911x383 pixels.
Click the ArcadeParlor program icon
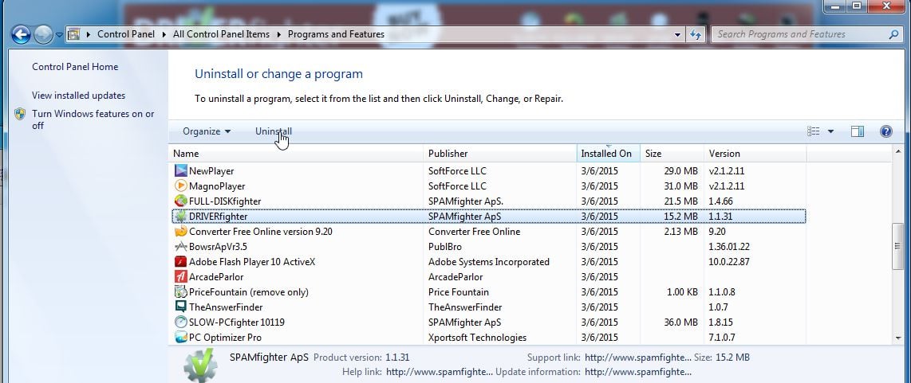click(x=181, y=277)
